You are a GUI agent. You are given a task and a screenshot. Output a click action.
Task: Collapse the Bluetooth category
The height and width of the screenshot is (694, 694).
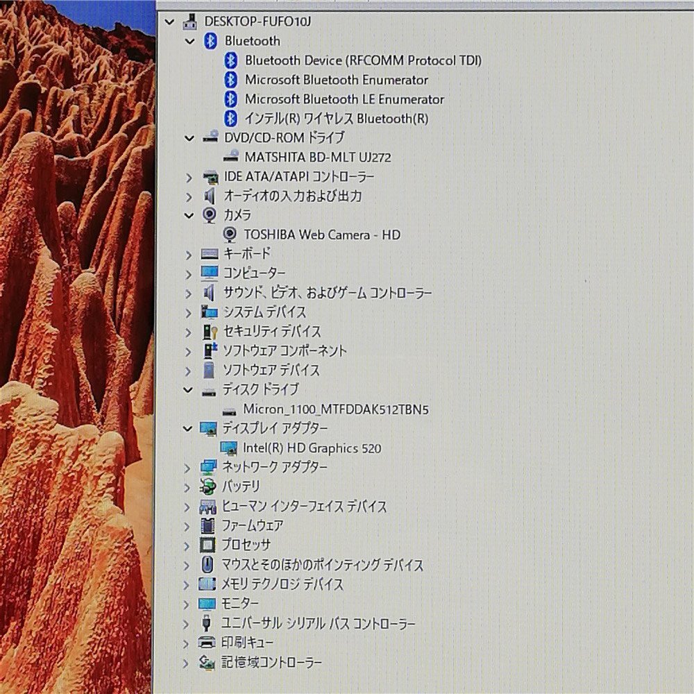[x=190, y=41]
